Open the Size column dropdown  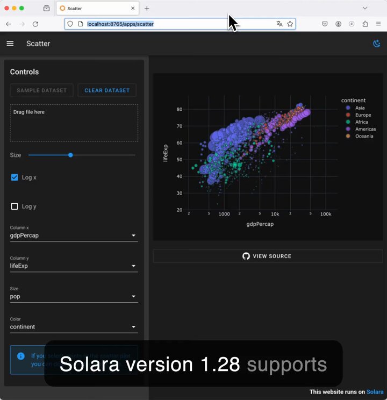coord(74,296)
